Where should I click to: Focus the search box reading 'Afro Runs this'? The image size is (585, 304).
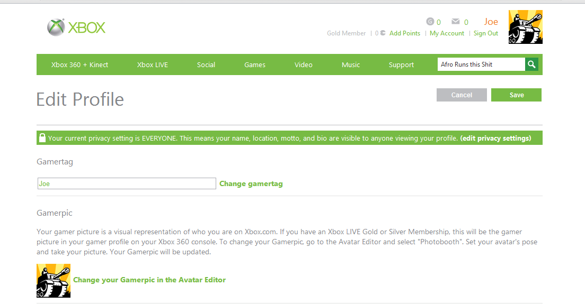(481, 65)
